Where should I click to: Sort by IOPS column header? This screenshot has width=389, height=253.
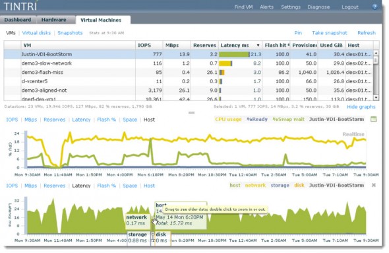149,45
